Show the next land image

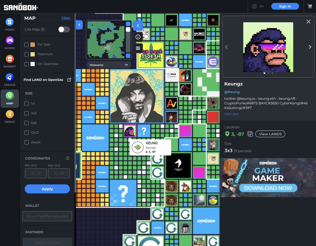(310, 47)
